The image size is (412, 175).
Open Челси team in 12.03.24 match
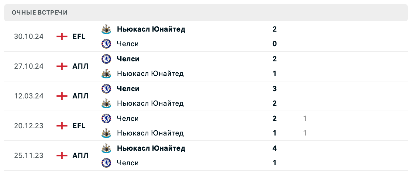[x=128, y=89]
